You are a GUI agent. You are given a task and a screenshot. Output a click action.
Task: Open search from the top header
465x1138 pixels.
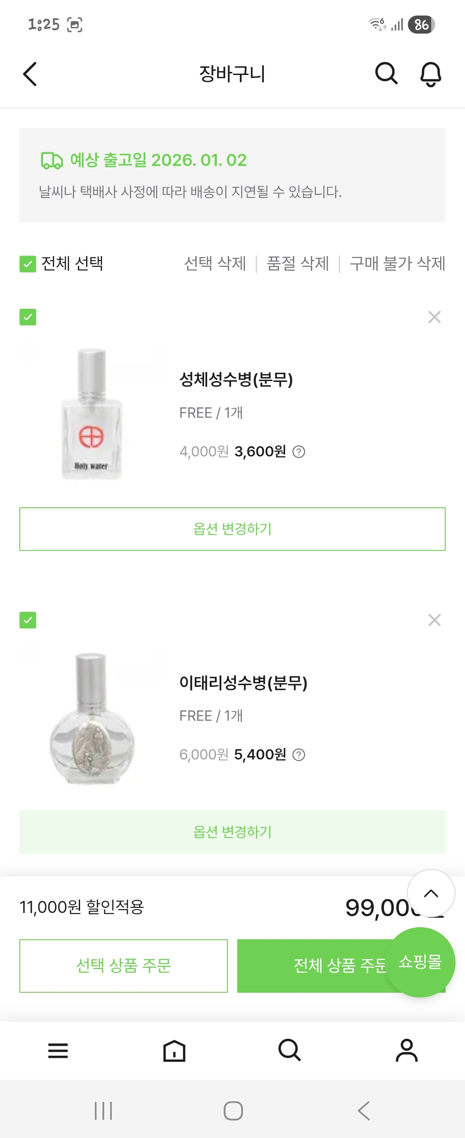click(386, 73)
